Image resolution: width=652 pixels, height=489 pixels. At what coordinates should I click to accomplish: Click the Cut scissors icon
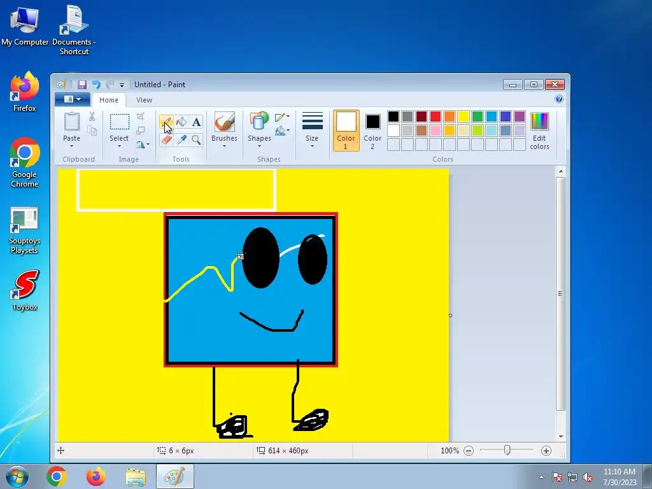point(92,117)
